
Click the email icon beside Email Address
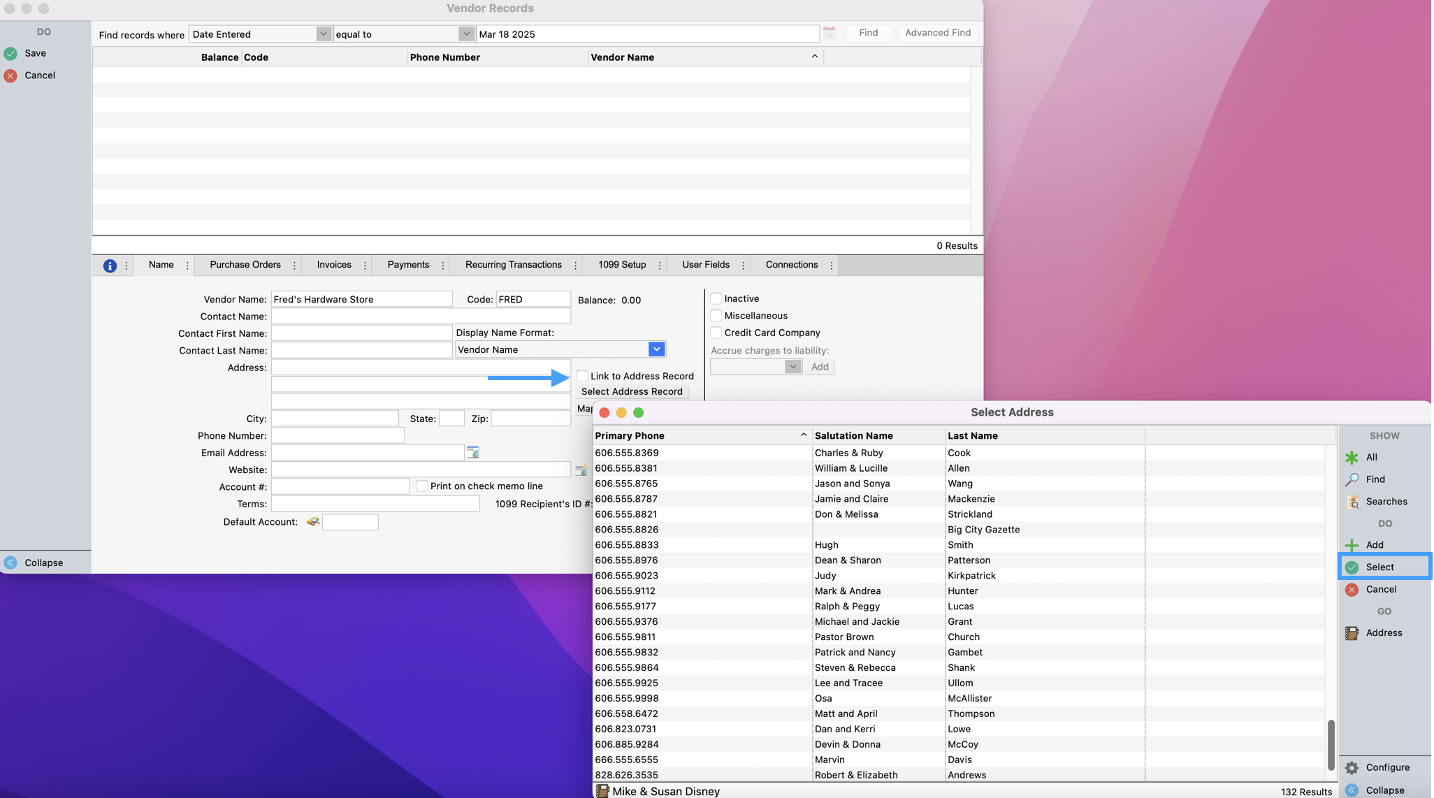[473, 453]
